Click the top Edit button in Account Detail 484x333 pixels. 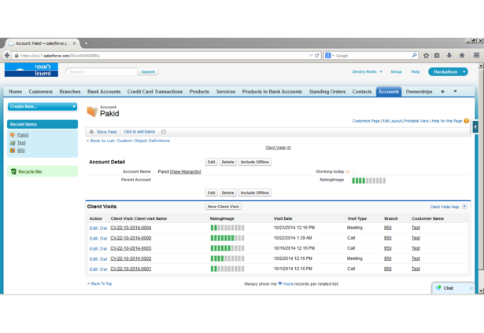(x=212, y=162)
